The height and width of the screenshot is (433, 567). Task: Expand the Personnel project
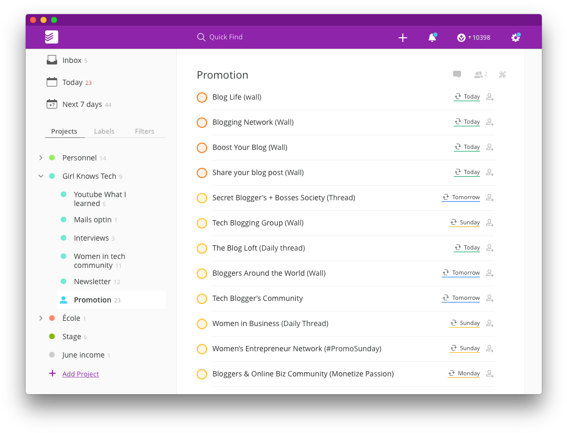coord(41,158)
